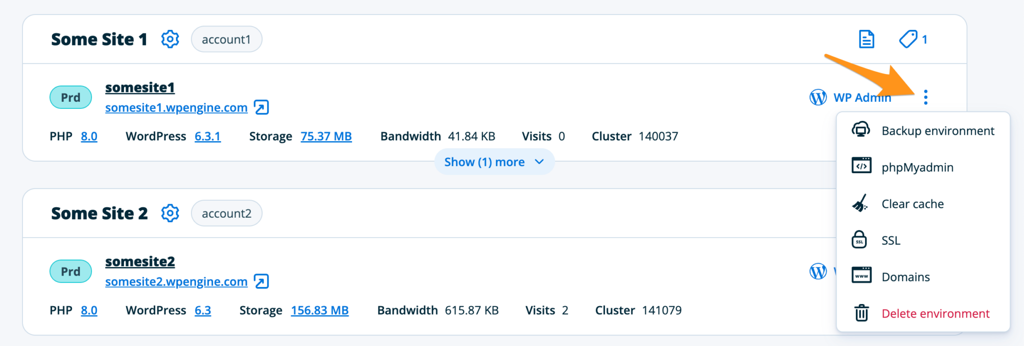1024x346 pixels.
Task: Click somesite2 environment name
Action: pyautogui.click(x=140, y=262)
